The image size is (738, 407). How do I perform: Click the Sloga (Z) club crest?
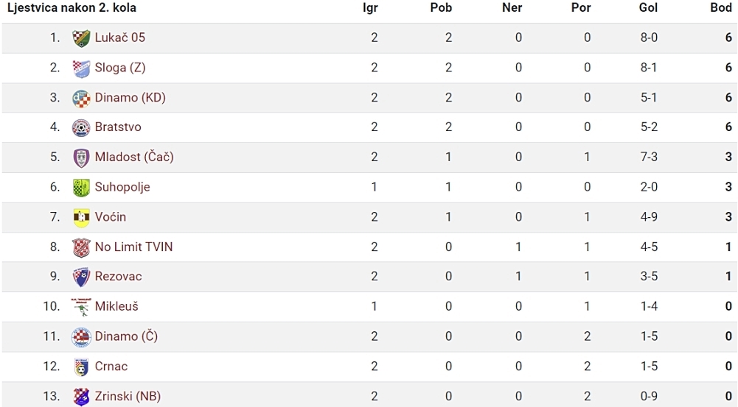coord(81,68)
